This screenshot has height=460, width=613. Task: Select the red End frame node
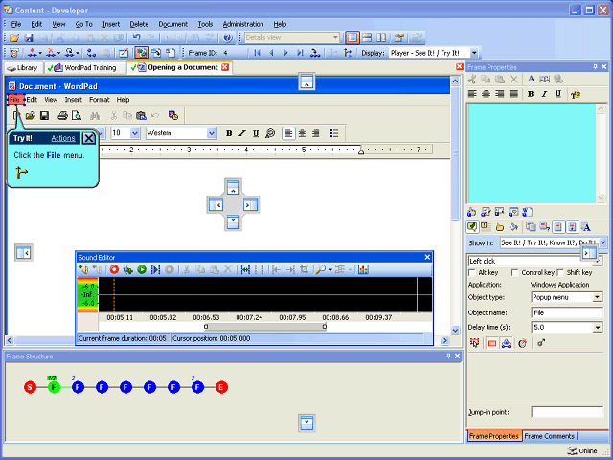(221, 387)
